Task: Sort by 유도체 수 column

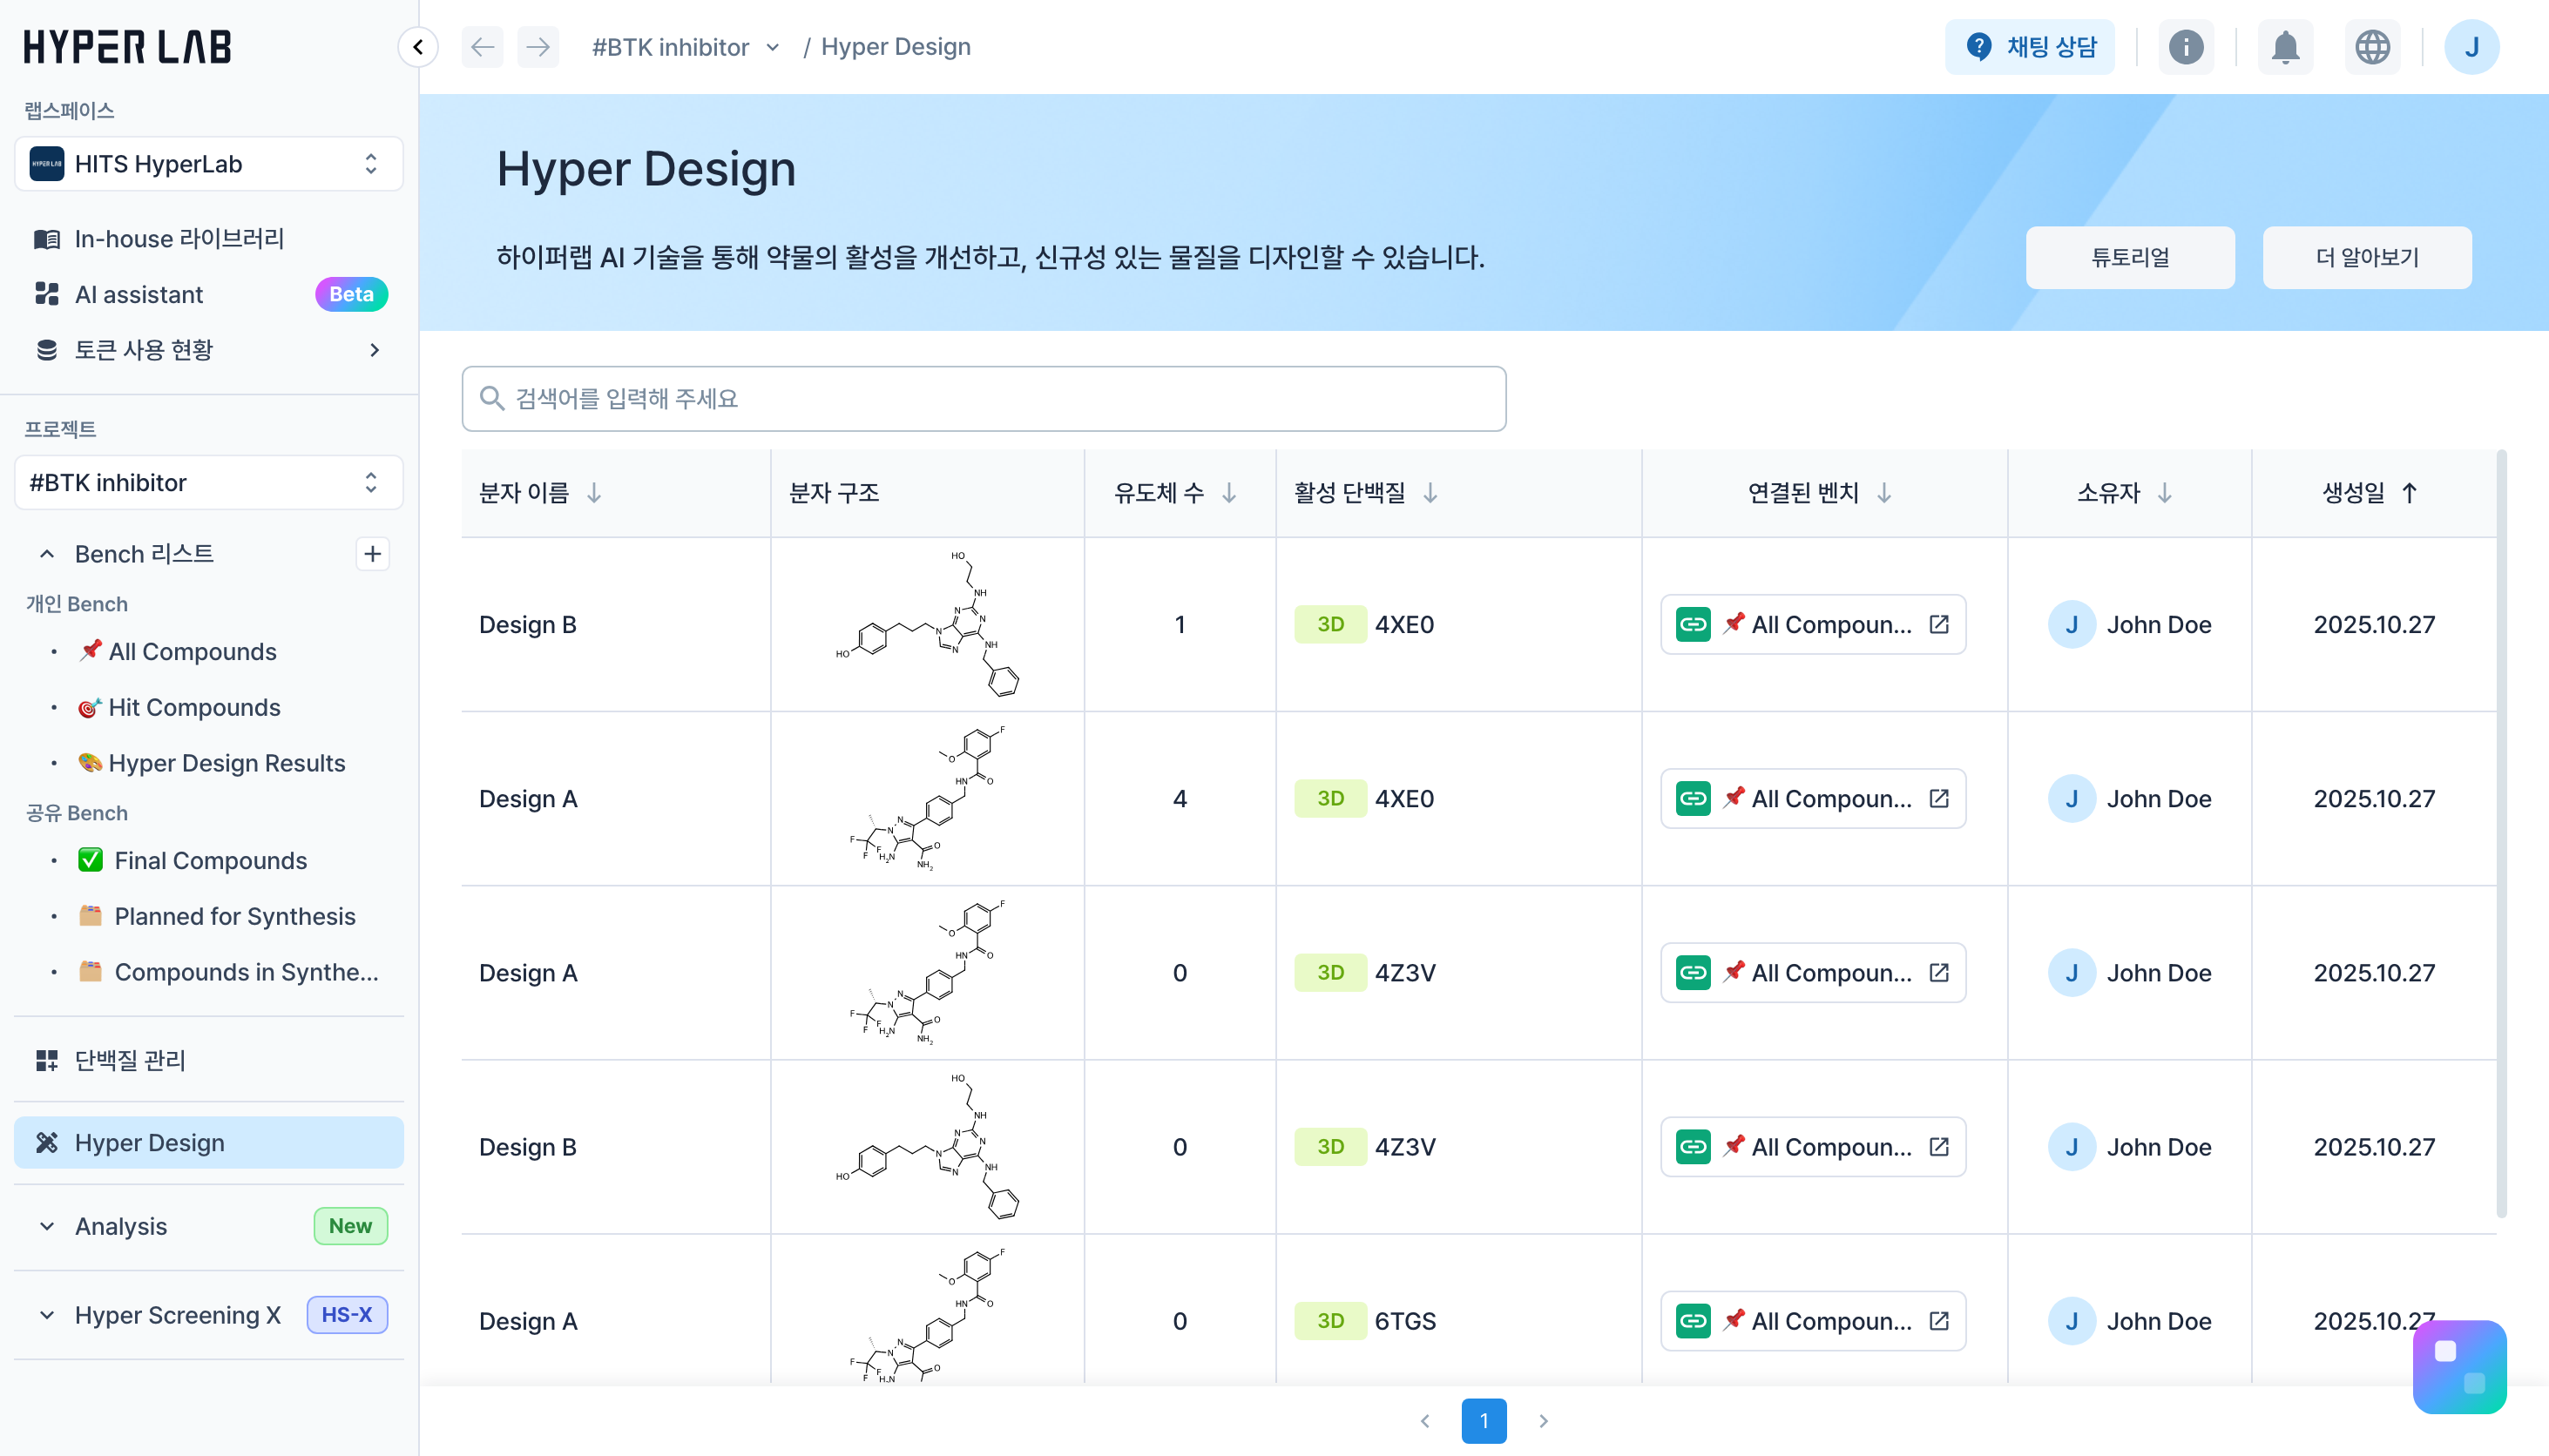Action: [x=1229, y=493]
